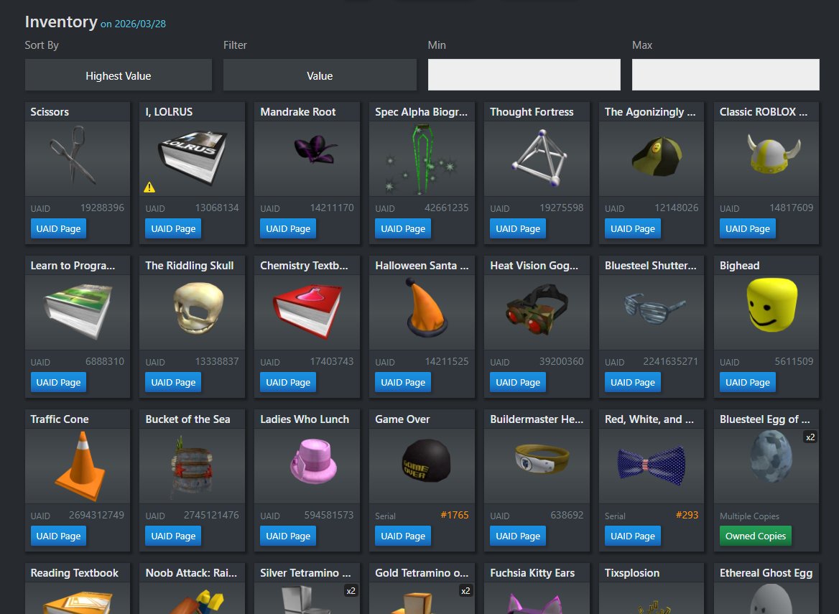
Task: Open UAID Page for Traffic Cone
Action: (58, 536)
